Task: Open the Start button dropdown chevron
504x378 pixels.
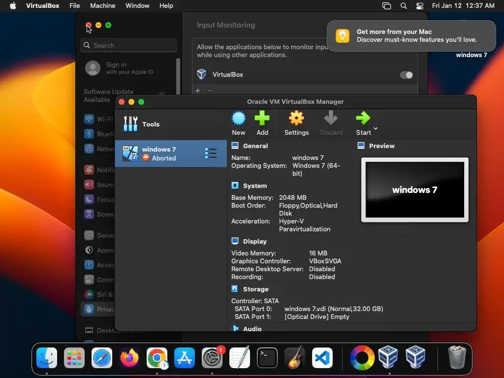Action: [x=376, y=128]
